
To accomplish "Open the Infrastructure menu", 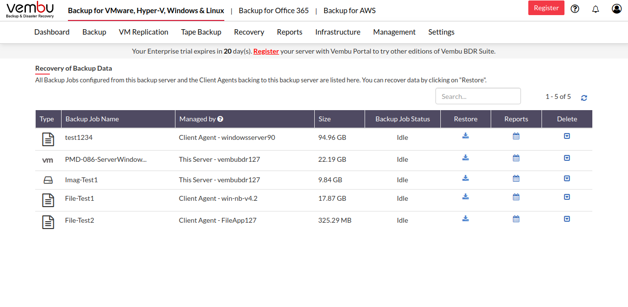I will tap(338, 32).
